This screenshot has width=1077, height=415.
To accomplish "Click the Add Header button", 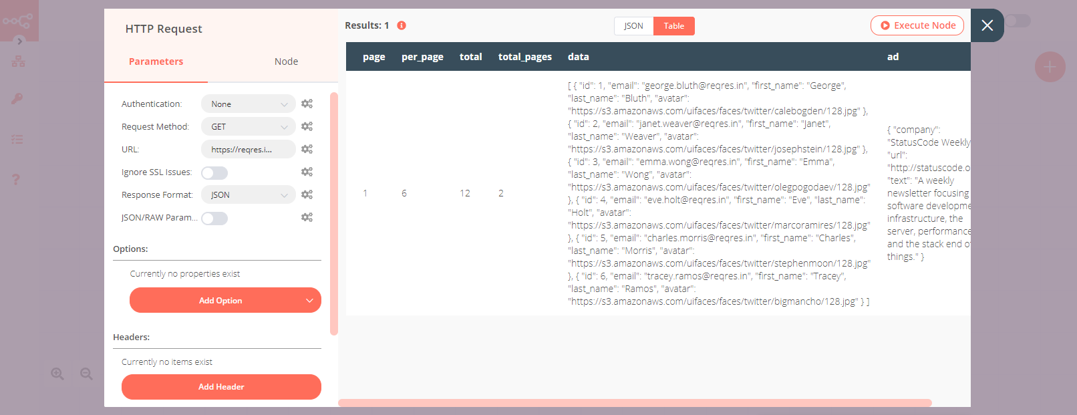I will (221, 387).
